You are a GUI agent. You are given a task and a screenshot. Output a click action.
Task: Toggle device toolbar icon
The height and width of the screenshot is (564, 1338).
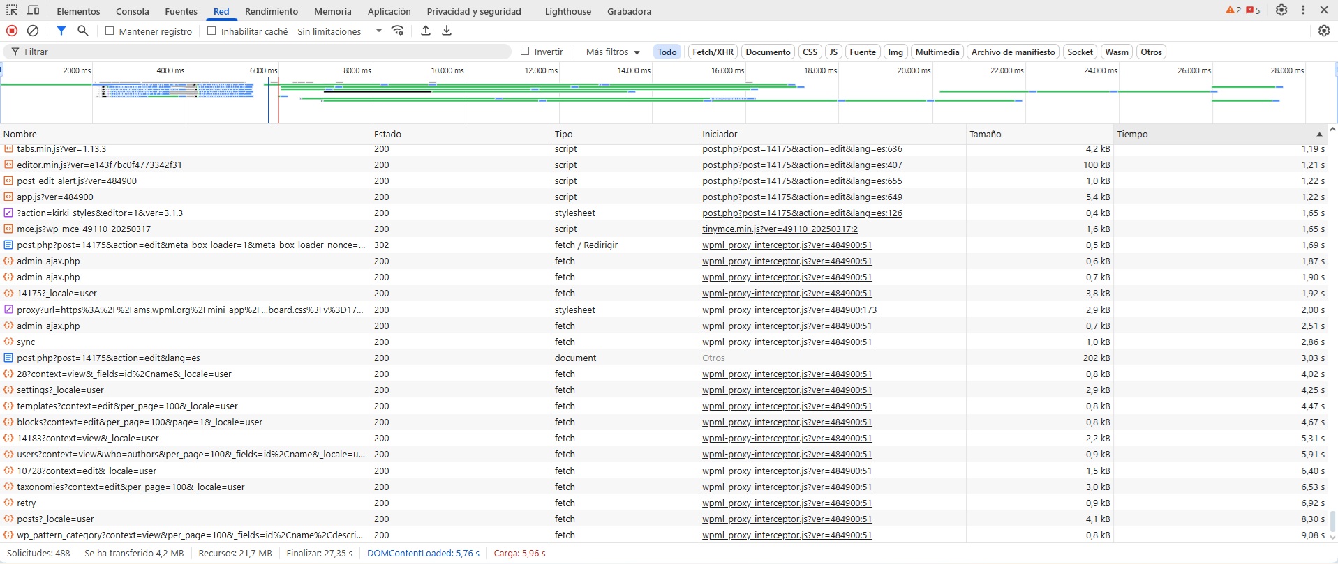[x=33, y=10]
